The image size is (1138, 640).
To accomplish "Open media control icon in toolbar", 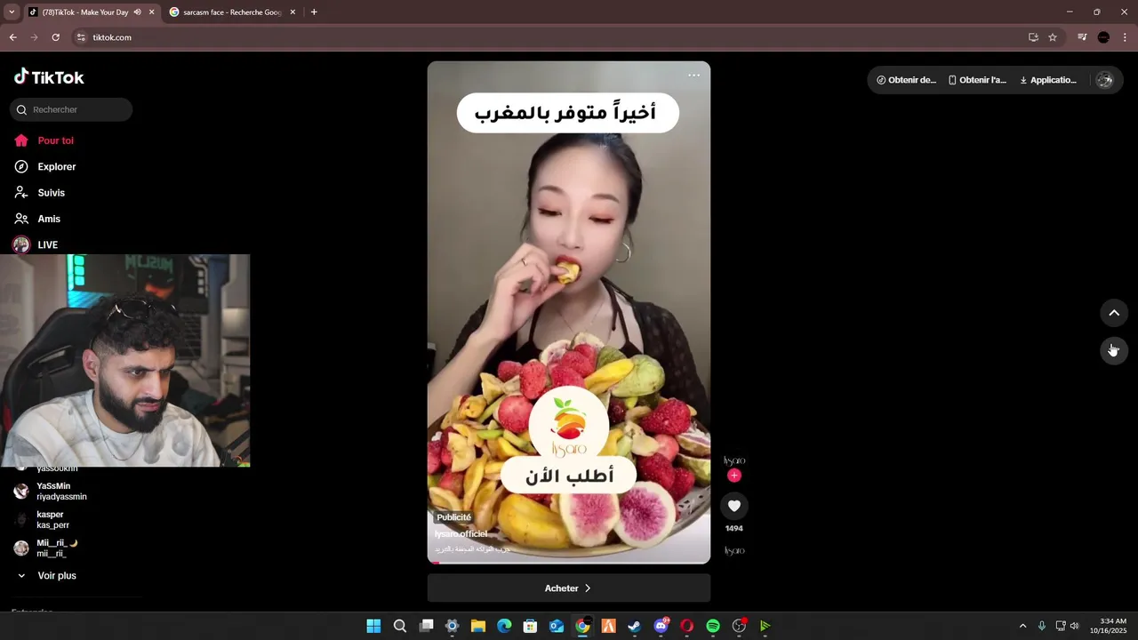I will [x=1082, y=37].
